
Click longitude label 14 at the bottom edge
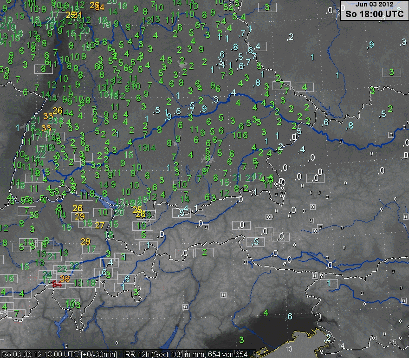341,345
